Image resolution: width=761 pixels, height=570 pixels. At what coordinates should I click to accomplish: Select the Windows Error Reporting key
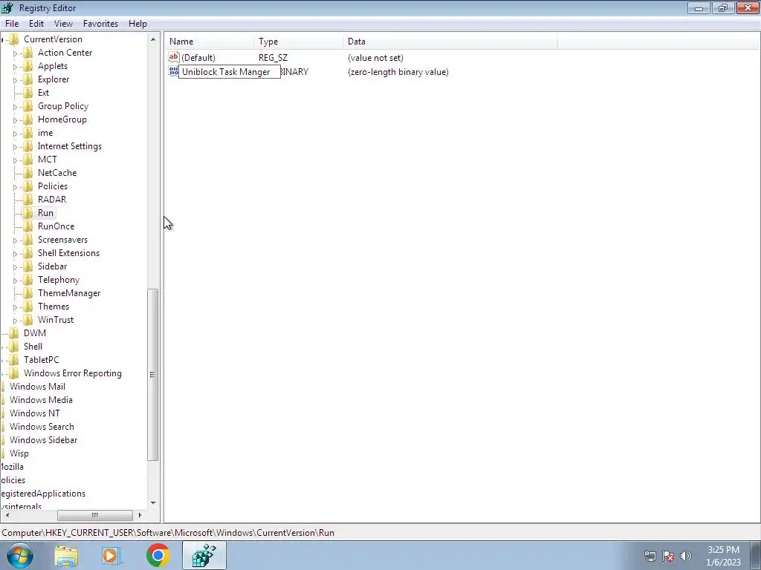click(x=73, y=373)
